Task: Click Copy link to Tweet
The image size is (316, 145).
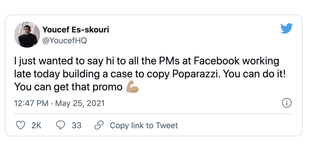Action: click(x=144, y=125)
